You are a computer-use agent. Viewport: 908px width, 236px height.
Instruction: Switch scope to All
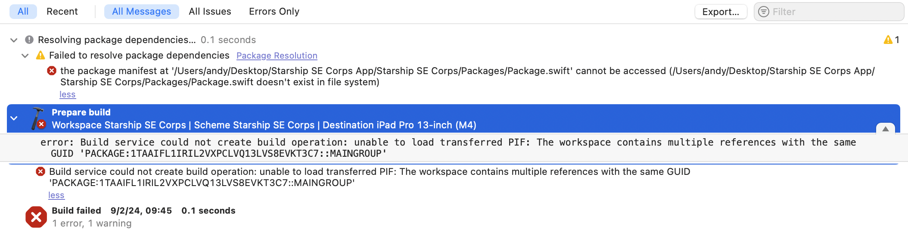(23, 12)
